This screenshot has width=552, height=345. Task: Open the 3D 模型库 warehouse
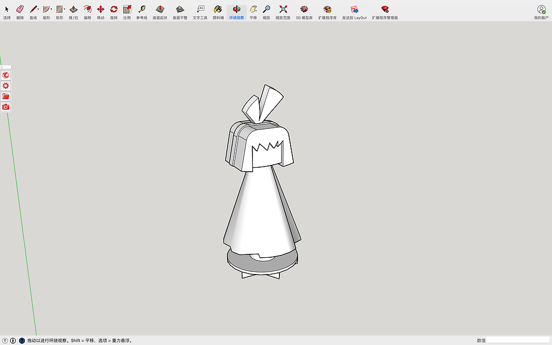click(x=304, y=10)
